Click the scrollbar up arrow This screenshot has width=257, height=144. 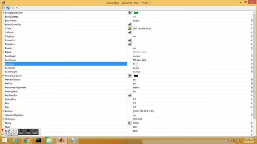tap(254, 12)
